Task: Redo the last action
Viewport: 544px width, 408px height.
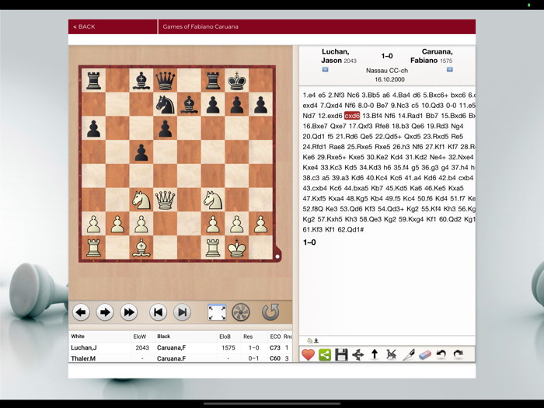Action: point(458,354)
